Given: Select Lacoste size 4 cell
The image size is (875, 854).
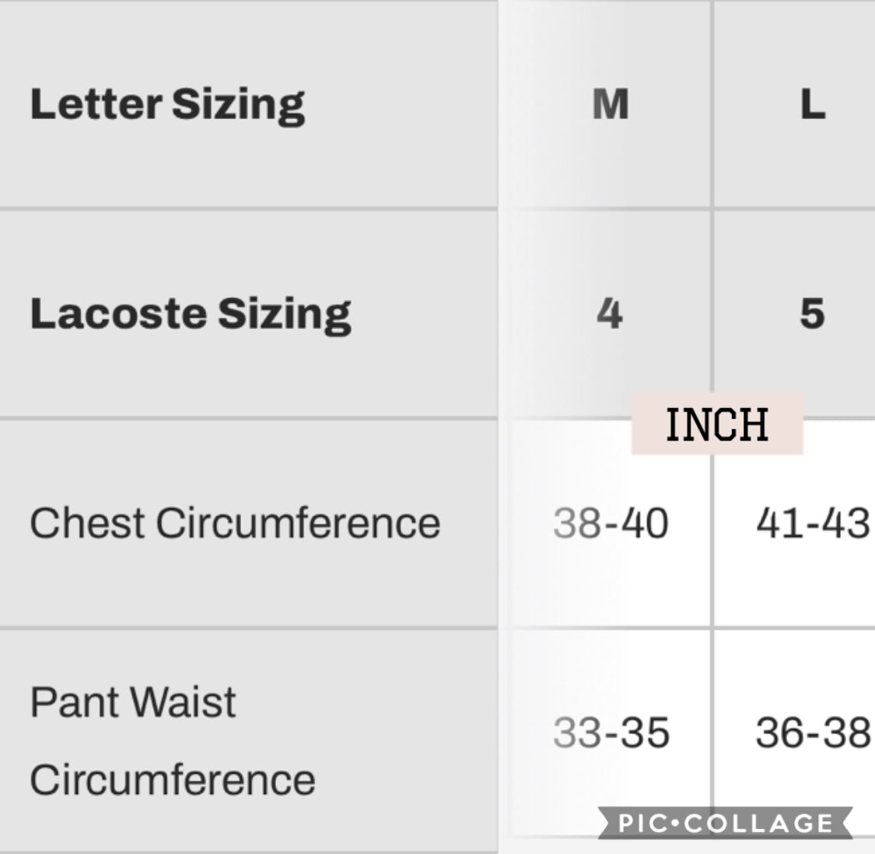Looking at the screenshot, I should coord(610,314).
